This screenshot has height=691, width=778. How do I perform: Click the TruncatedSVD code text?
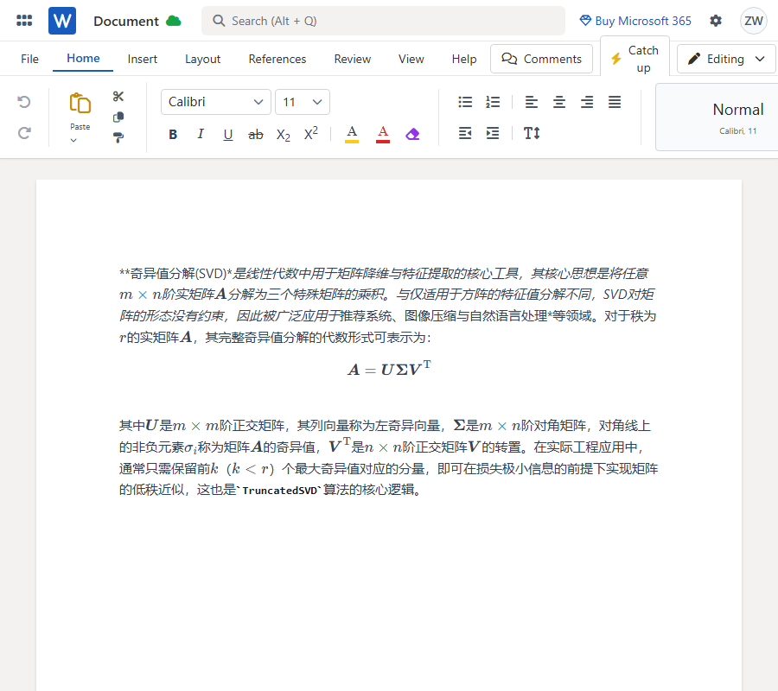(280, 491)
